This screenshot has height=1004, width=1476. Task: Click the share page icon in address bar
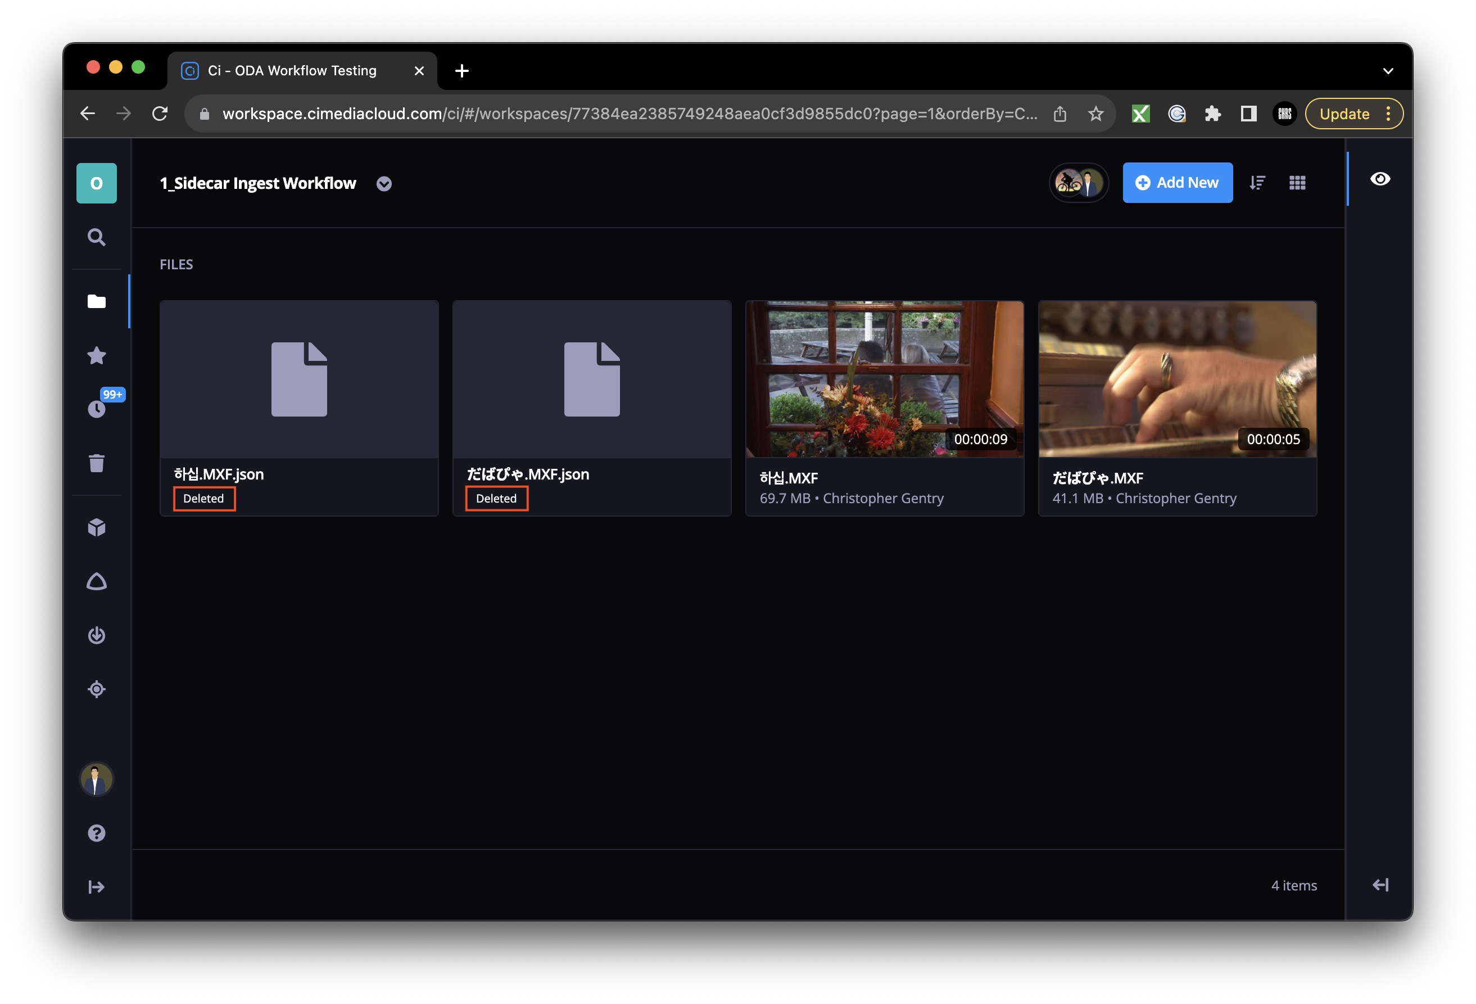coord(1060,114)
